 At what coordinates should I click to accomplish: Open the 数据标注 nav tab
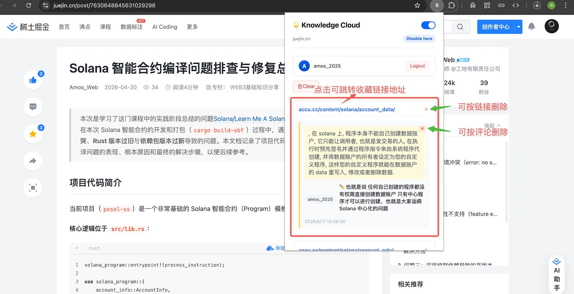click(132, 27)
